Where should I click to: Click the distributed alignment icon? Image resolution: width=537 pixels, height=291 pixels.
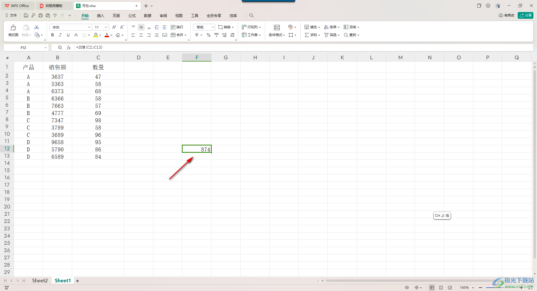pyautogui.click(x=165, y=35)
